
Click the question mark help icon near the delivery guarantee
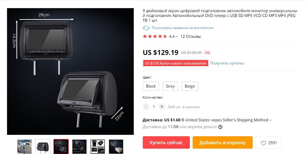coord(220,127)
